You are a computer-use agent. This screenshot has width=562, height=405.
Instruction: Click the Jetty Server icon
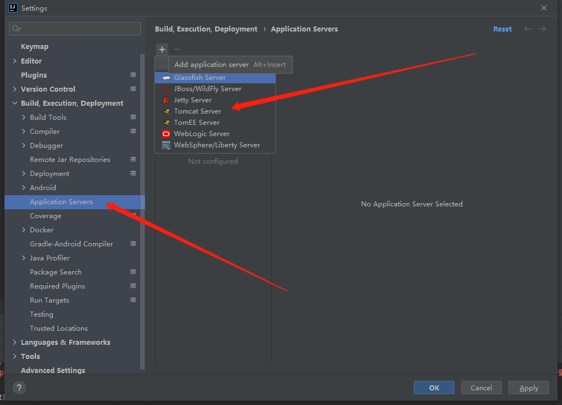pos(166,100)
